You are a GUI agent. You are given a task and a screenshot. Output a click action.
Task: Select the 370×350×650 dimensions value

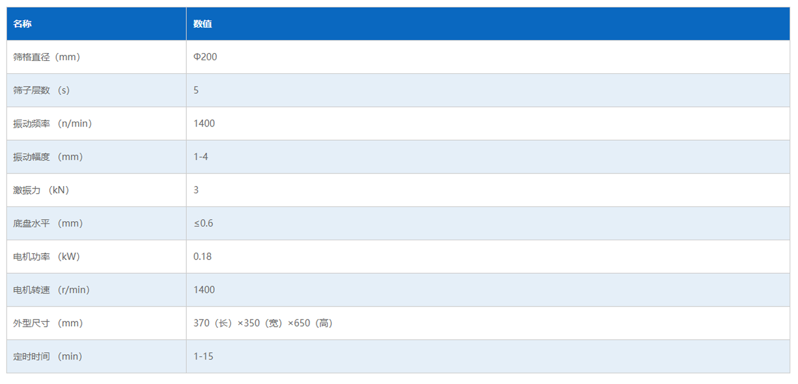(263, 323)
